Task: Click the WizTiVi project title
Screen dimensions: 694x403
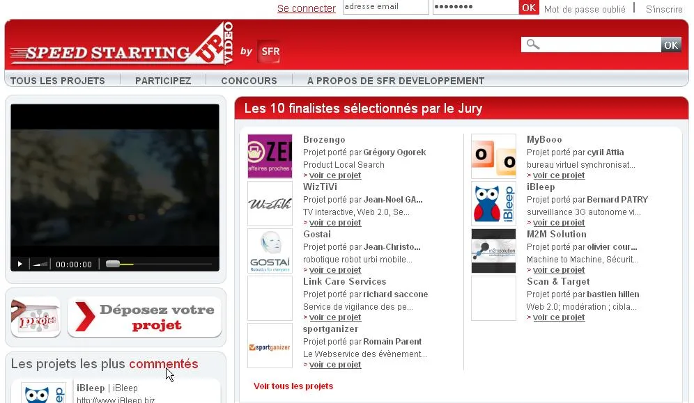Action: [x=320, y=187]
